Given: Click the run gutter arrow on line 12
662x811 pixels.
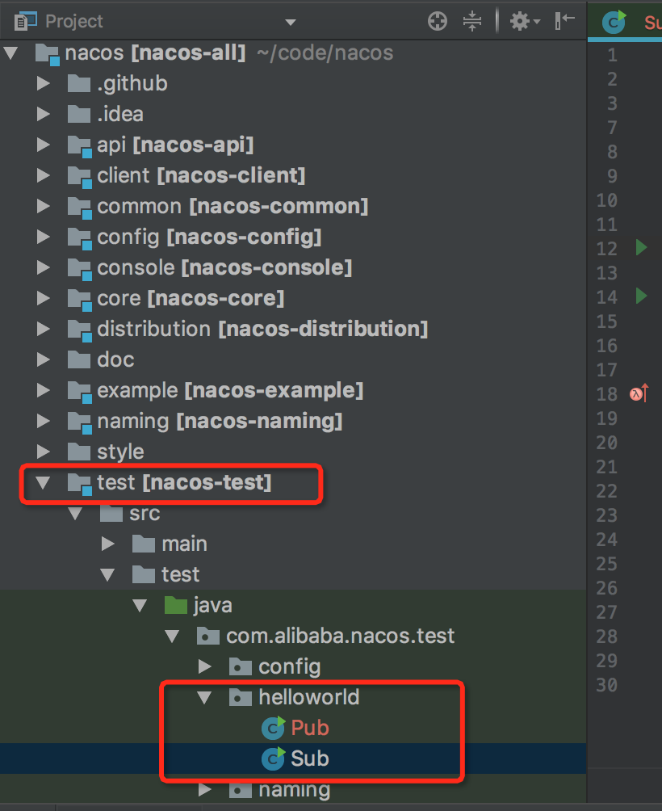Looking at the screenshot, I should click(x=641, y=247).
